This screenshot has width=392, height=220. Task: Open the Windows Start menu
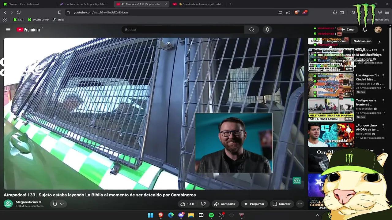click(150, 215)
